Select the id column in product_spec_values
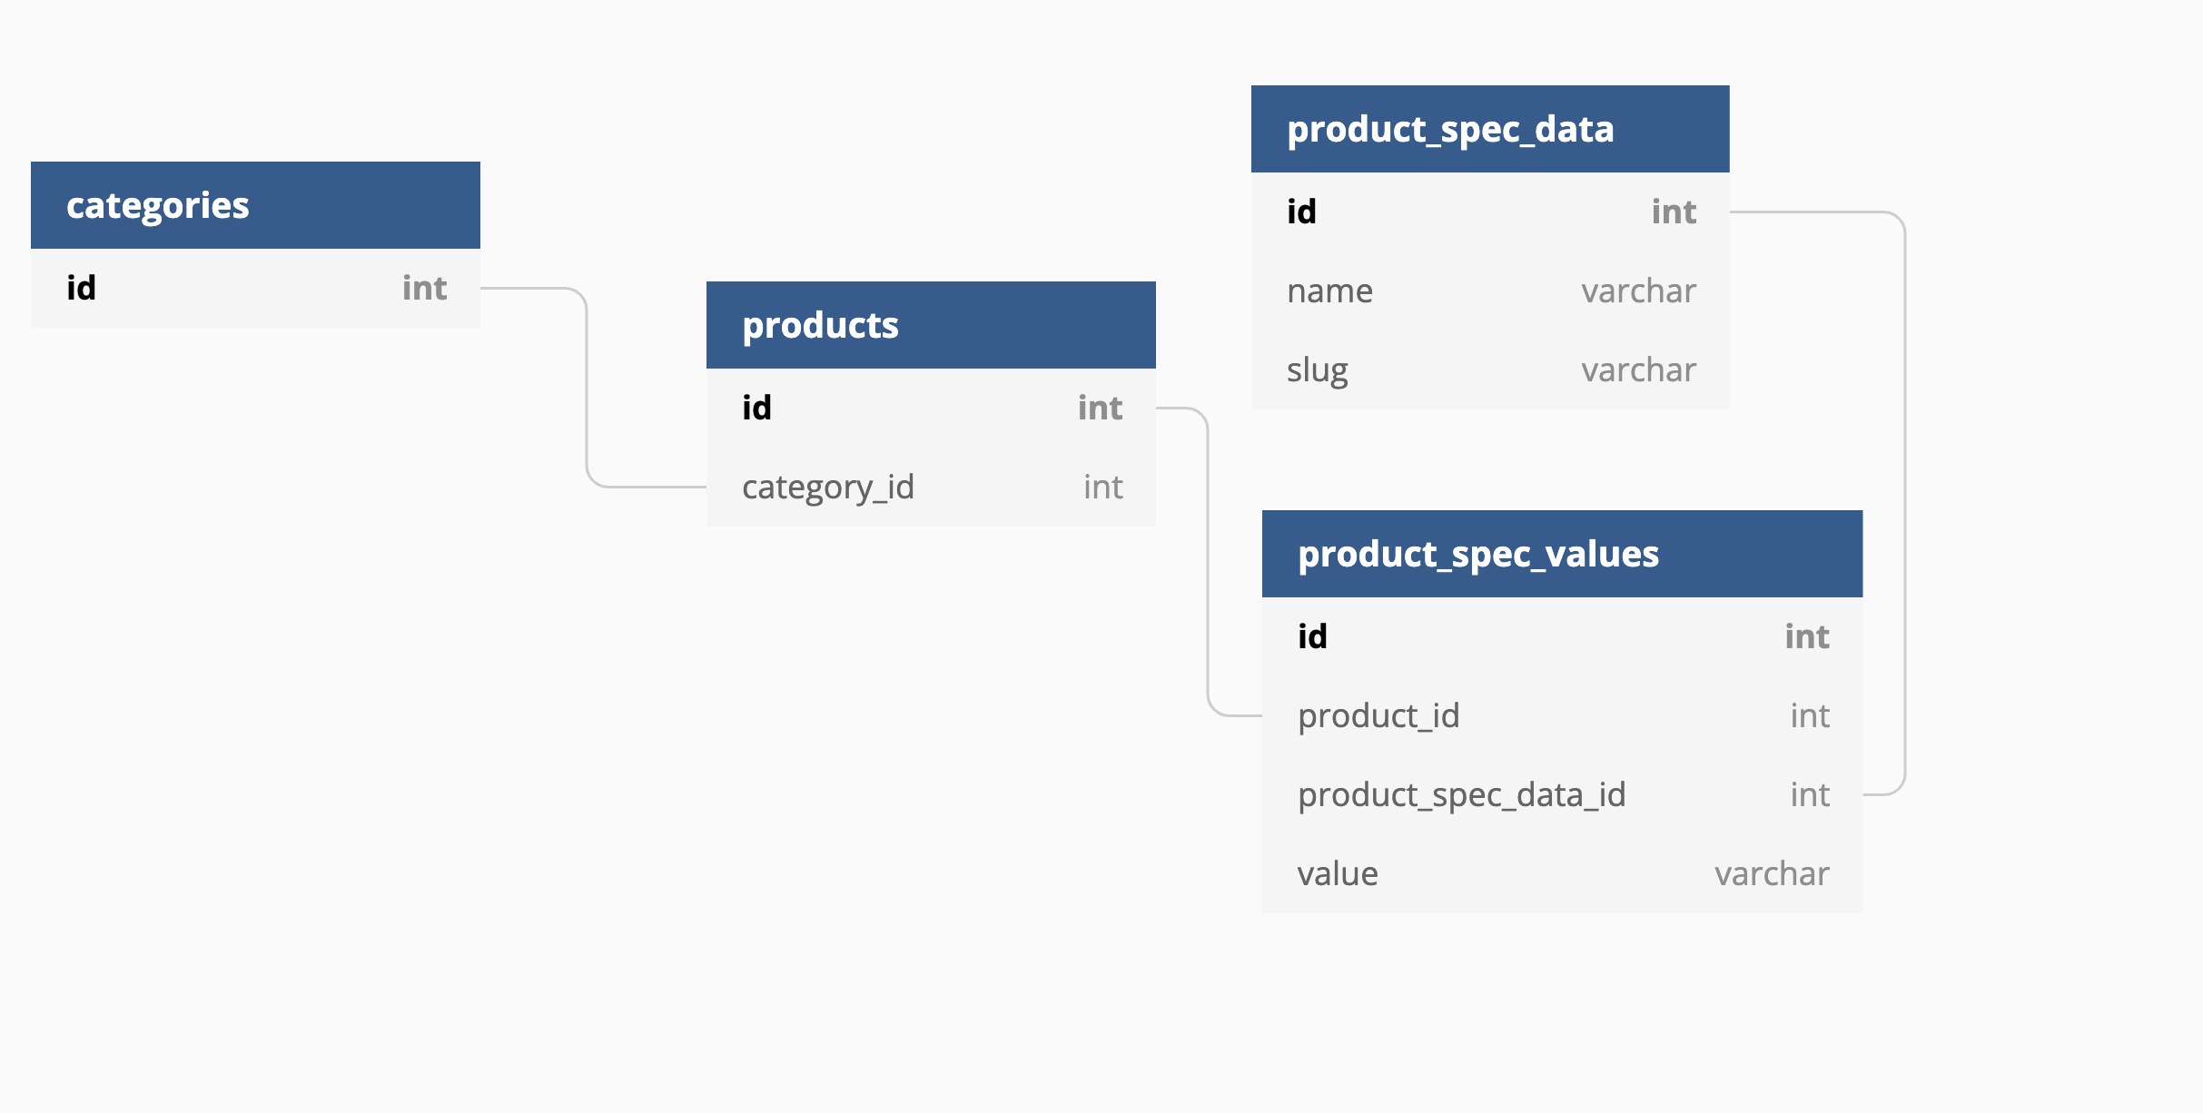Screen dimensions: 2203x1113 [1313, 637]
